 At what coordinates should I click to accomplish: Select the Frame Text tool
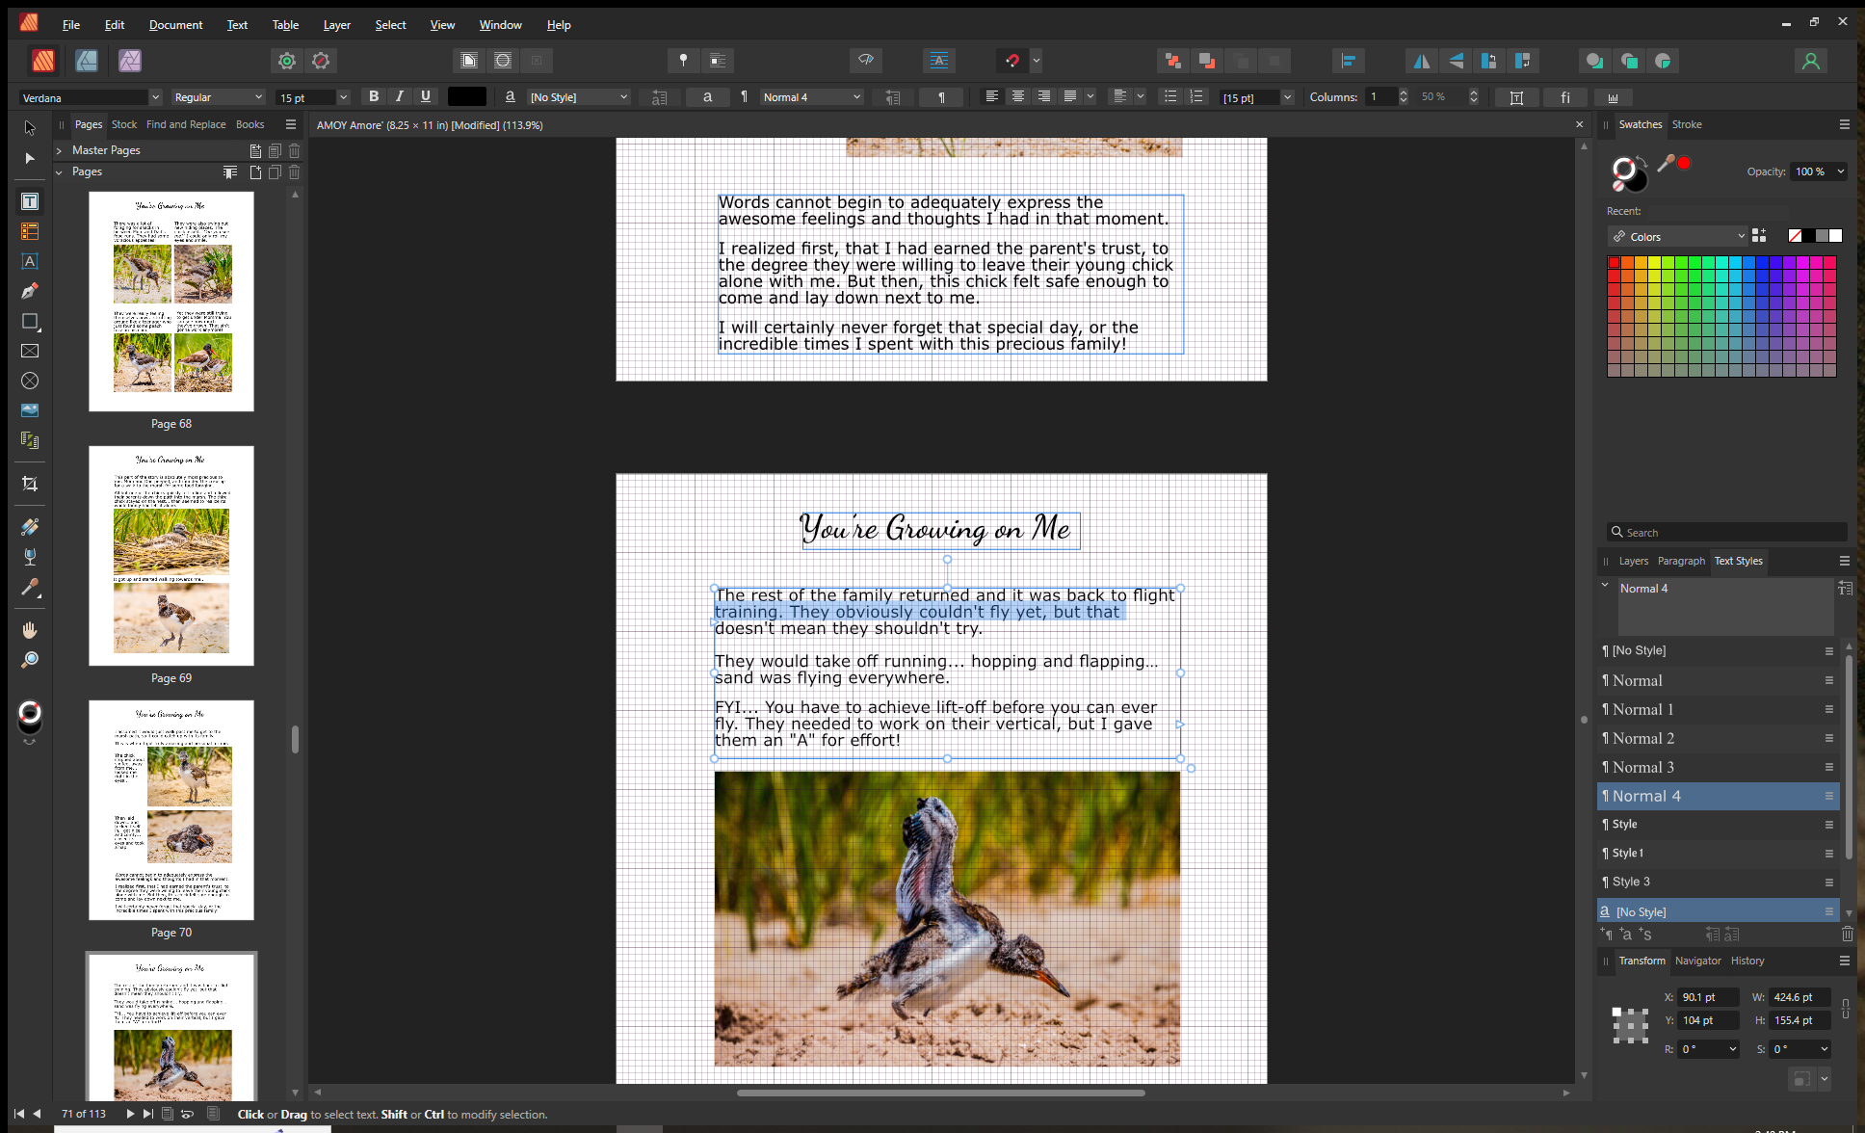coord(30,201)
